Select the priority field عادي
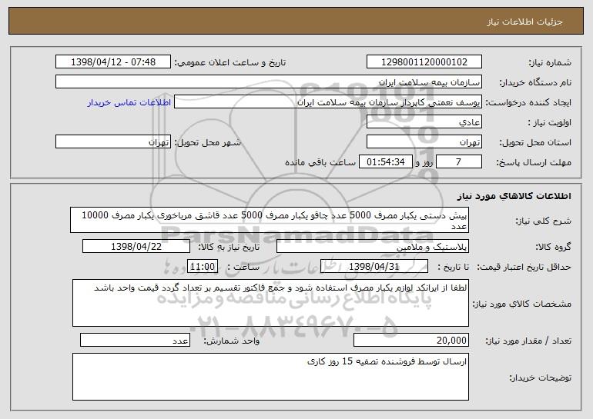 pos(424,122)
